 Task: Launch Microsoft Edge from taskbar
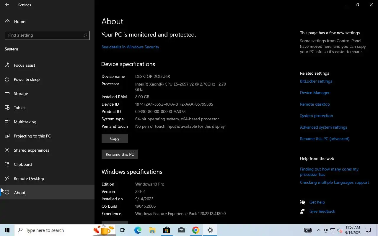point(138,230)
